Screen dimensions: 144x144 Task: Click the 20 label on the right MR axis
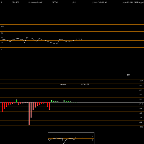pyautogui.click(x=141, y=99)
